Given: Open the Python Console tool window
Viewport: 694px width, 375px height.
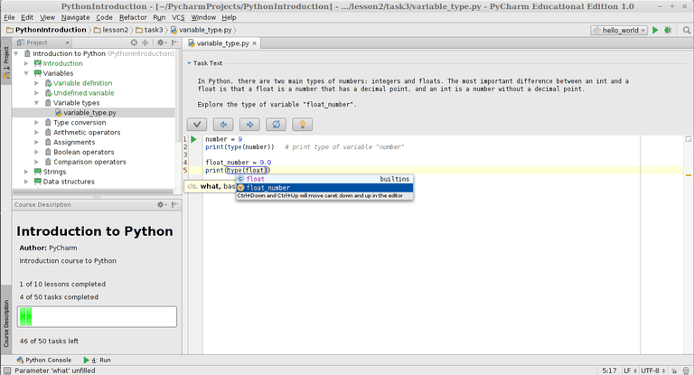Looking at the screenshot, I should [x=43, y=360].
